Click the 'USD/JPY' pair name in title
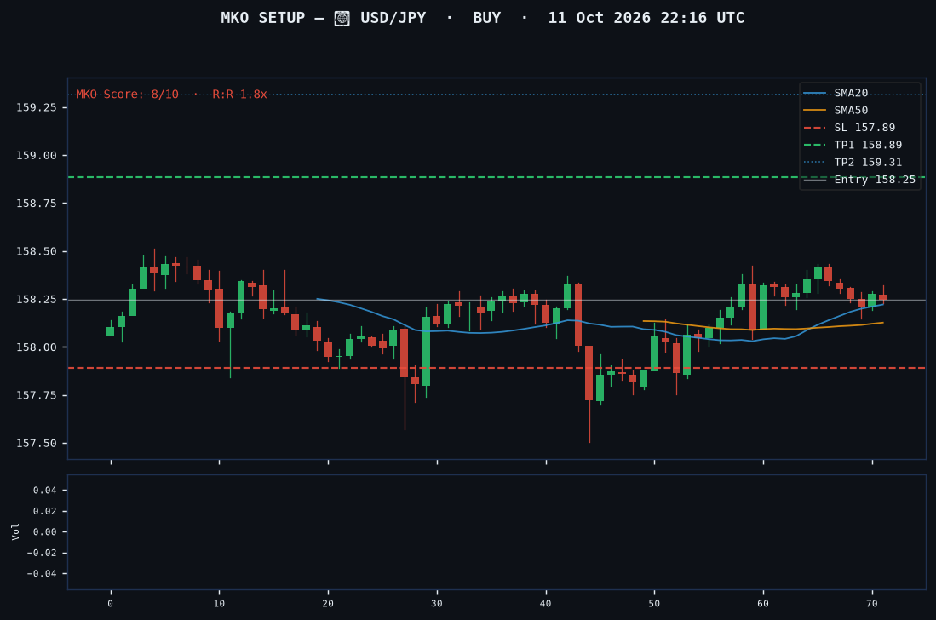 coord(393,18)
